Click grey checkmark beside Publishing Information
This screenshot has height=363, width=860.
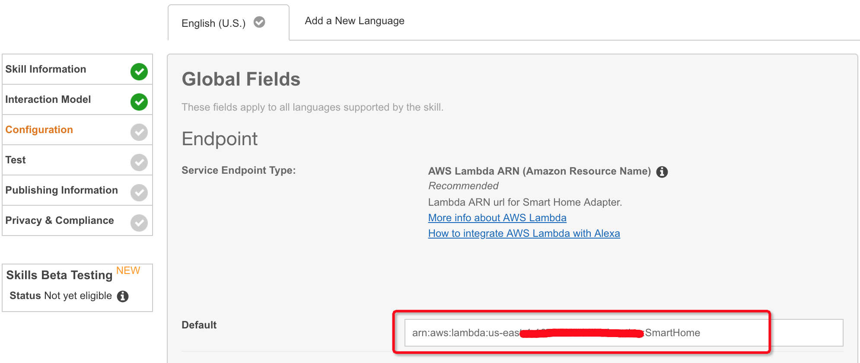point(139,193)
